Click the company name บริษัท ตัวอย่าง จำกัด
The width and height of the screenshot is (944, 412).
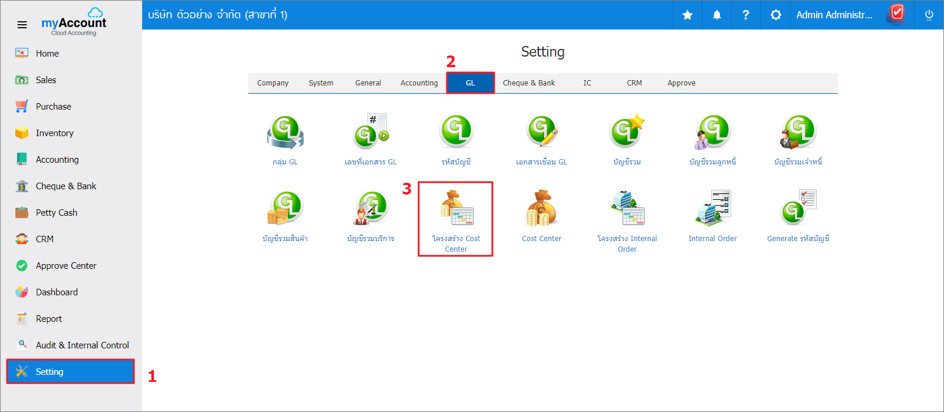[x=218, y=15]
